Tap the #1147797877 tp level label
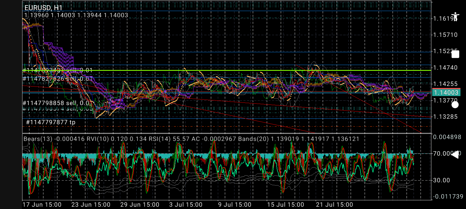This screenshot has height=209, width=466. 51,122
